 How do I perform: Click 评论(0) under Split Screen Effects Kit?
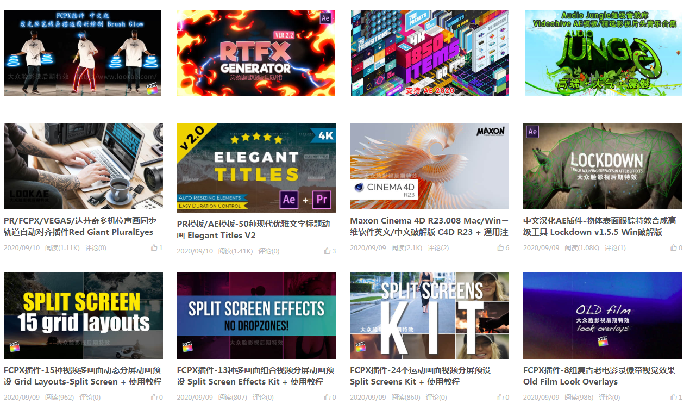264,398
